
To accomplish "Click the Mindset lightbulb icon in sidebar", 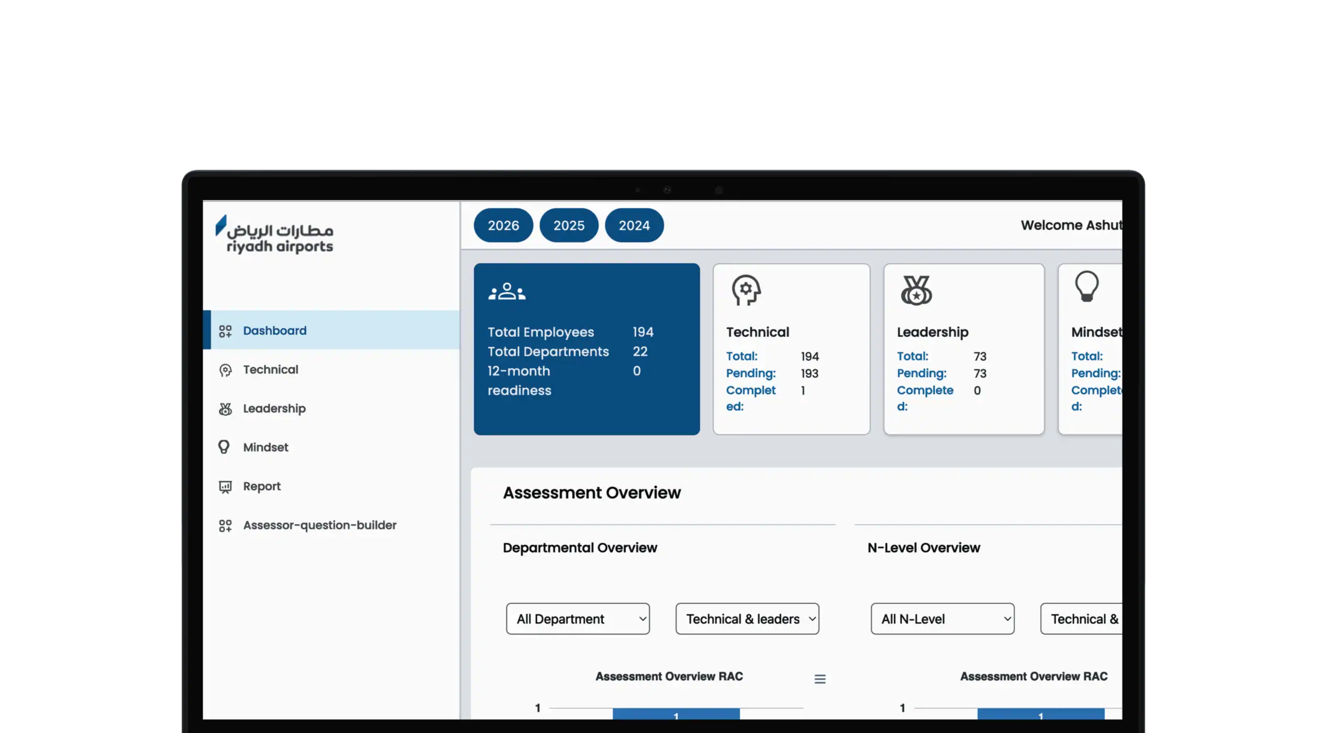I will [224, 447].
